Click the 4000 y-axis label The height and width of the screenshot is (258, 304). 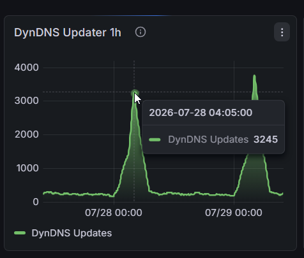[x=27, y=68]
